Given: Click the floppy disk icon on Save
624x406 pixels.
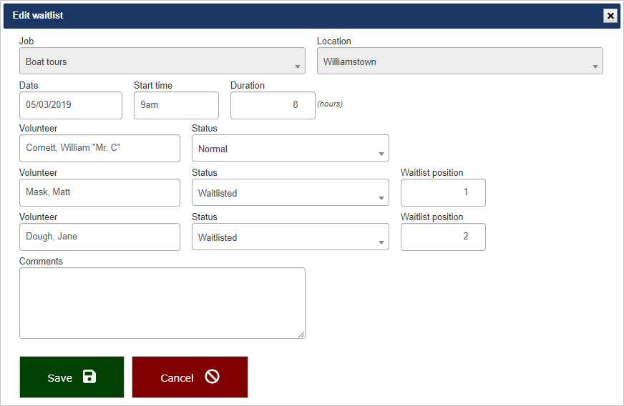Looking at the screenshot, I should click(x=89, y=377).
